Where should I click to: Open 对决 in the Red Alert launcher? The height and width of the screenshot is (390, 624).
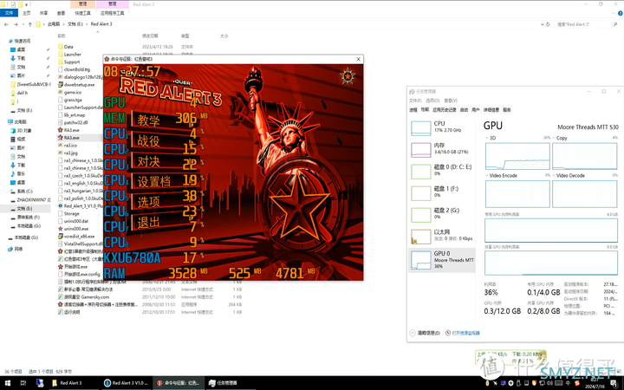149,161
